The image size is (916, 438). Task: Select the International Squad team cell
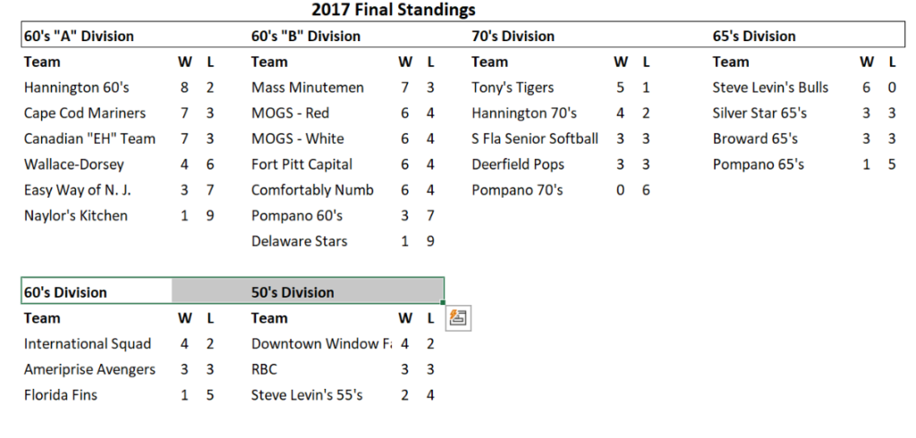click(x=88, y=344)
